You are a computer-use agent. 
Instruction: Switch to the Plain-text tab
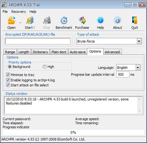(59, 52)
